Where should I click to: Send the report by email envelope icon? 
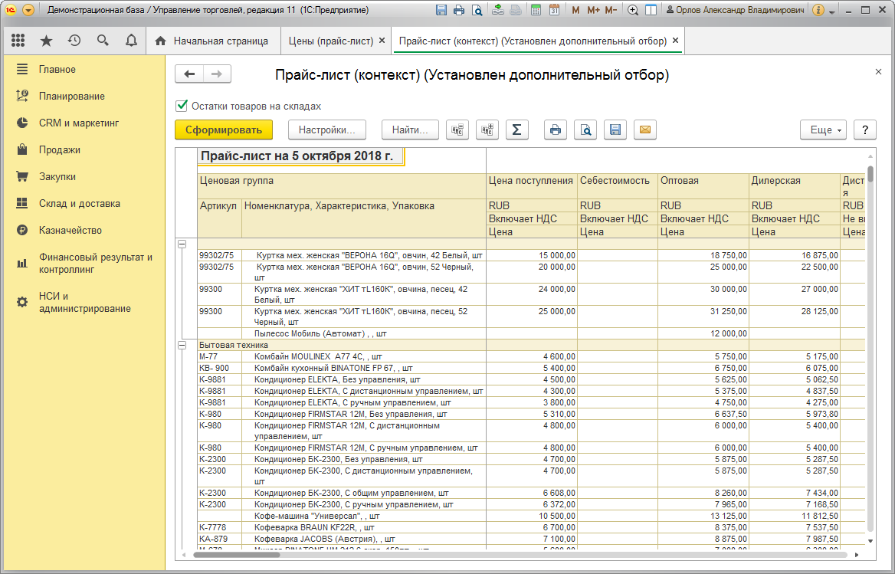point(645,130)
